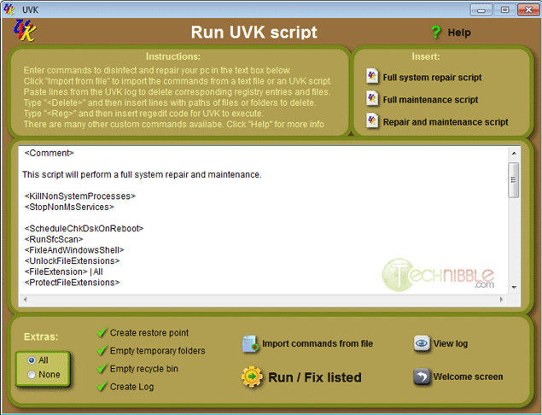Click the gear icon for Run / Fix listed

(x=252, y=377)
